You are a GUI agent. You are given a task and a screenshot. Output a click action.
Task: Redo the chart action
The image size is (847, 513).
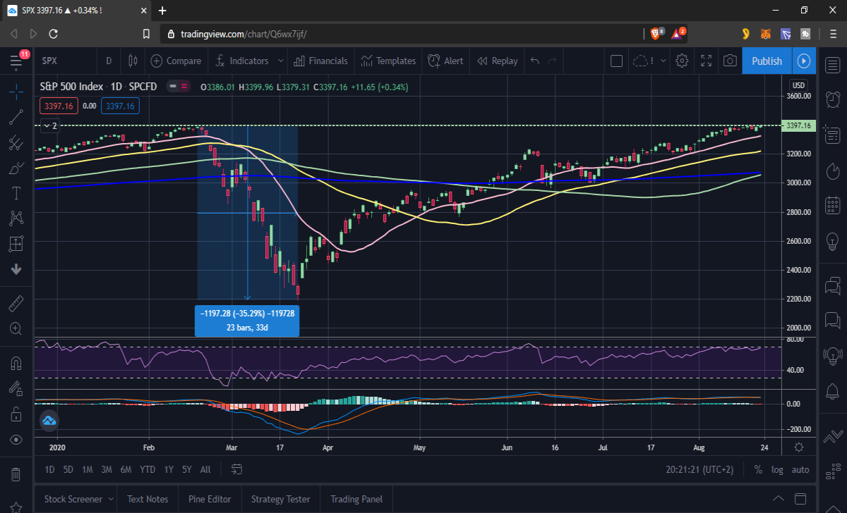pyautogui.click(x=553, y=61)
